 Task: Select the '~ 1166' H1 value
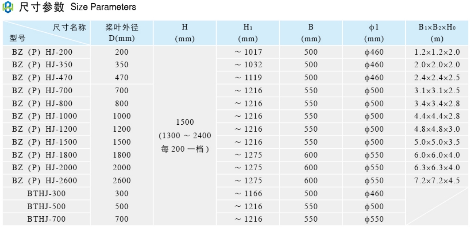pos(248,193)
